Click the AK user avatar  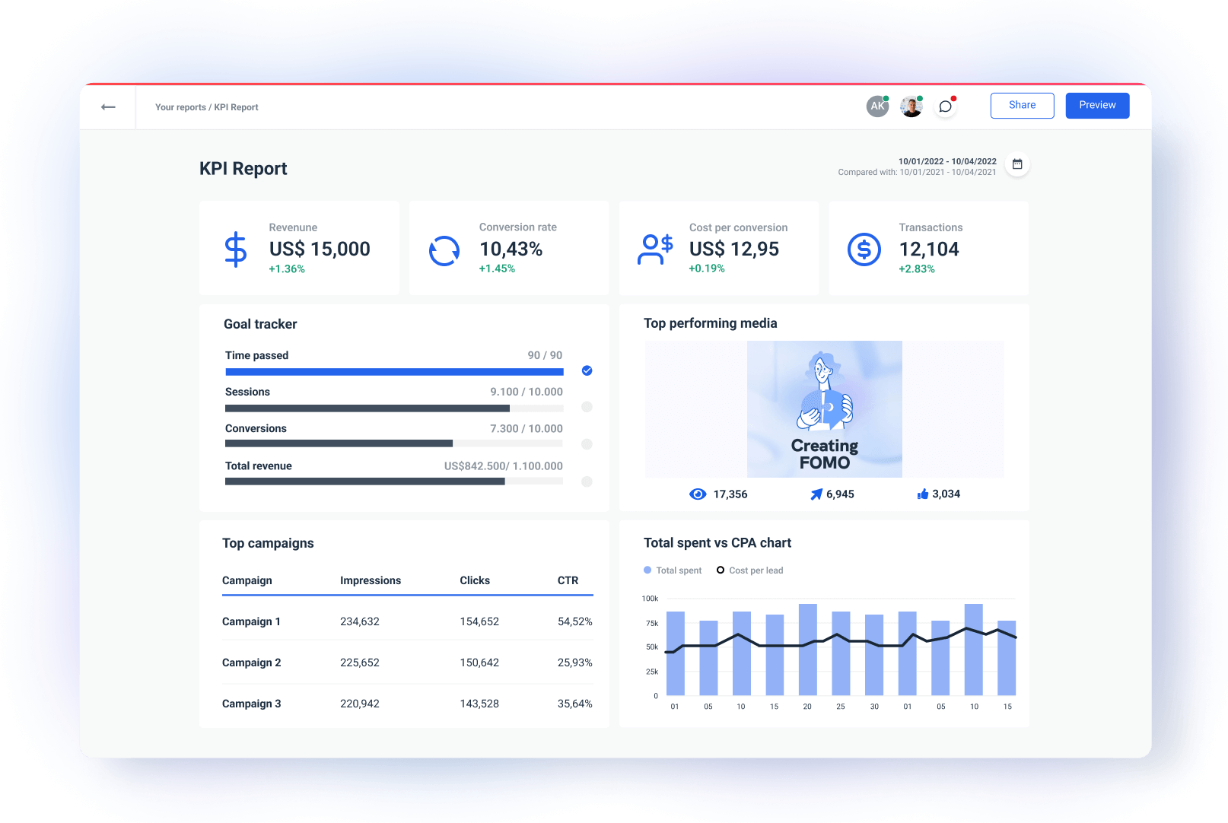[x=876, y=106]
